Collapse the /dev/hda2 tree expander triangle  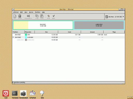[x=13, y=37]
